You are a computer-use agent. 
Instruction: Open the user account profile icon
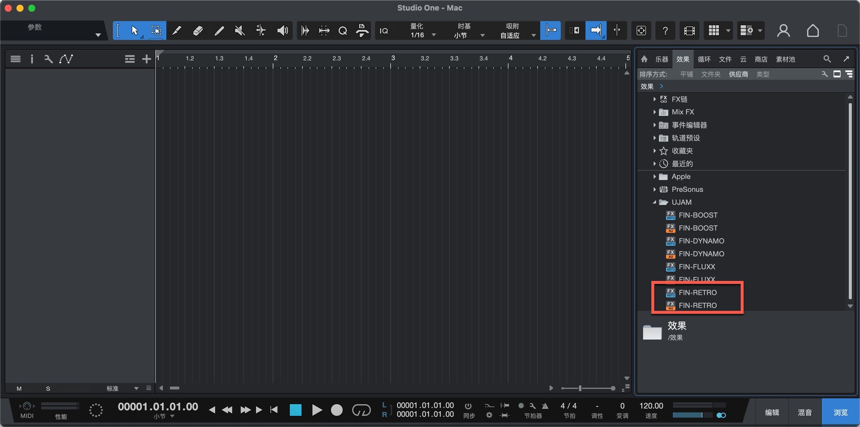point(783,30)
